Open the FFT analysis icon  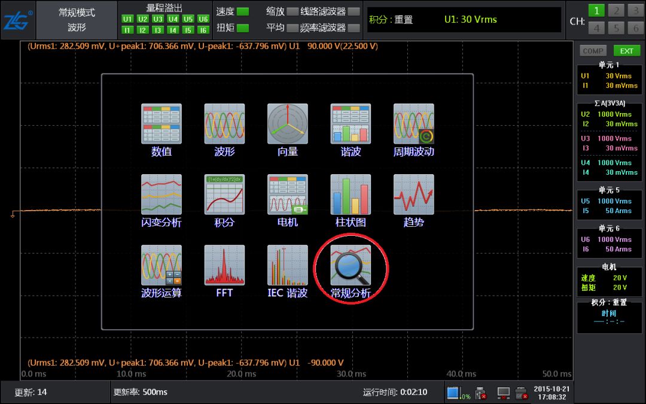tap(224, 265)
